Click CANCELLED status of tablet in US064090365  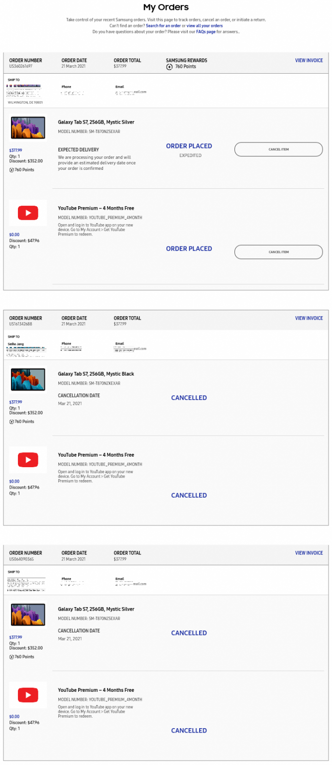coord(189,633)
